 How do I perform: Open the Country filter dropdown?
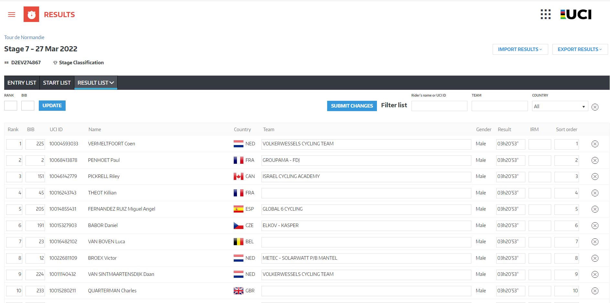pos(560,106)
